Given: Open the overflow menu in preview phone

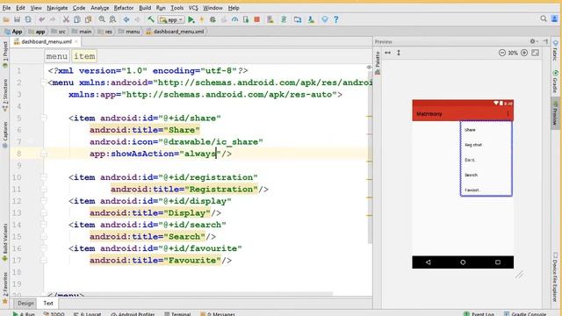Looking at the screenshot, I should click(508, 113).
